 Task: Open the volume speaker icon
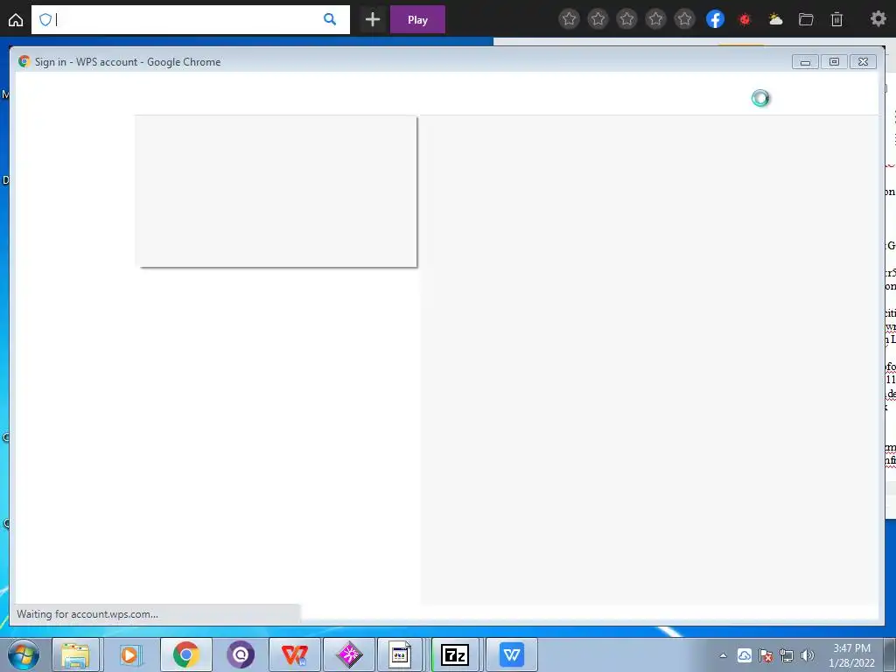click(808, 655)
